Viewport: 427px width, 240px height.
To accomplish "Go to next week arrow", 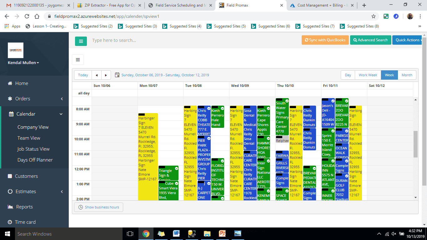I will click(106, 75).
